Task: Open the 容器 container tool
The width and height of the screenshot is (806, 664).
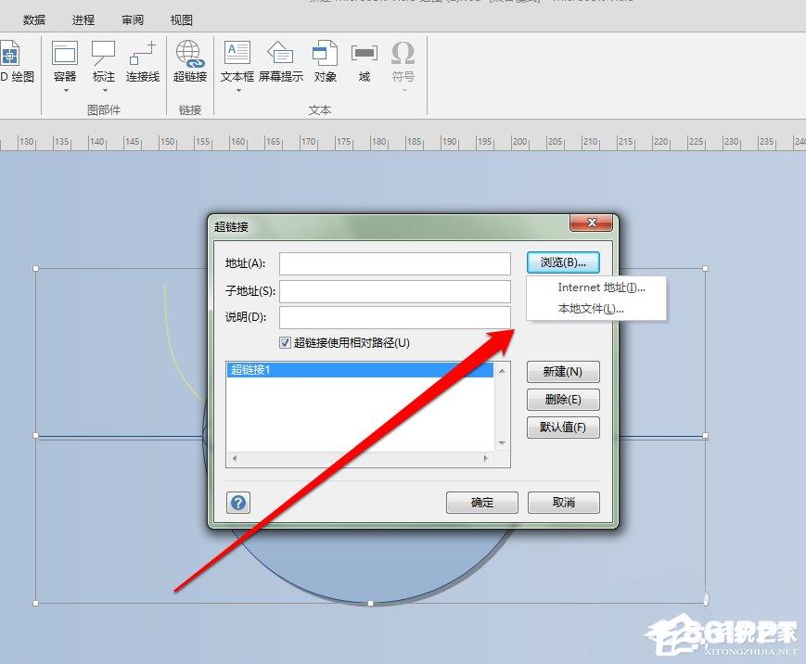Action: (x=65, y=61)
